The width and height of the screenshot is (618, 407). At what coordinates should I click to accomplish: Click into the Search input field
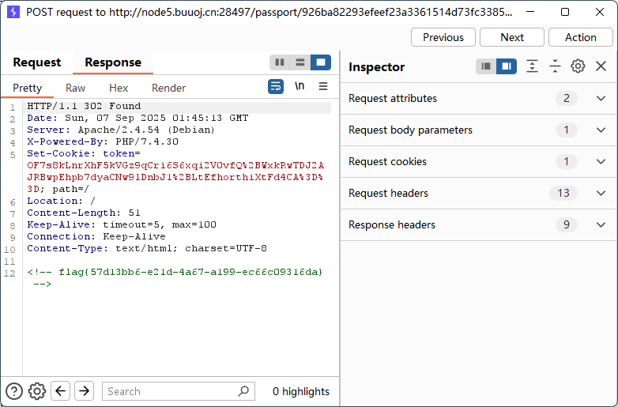click(x=171, y=391)
